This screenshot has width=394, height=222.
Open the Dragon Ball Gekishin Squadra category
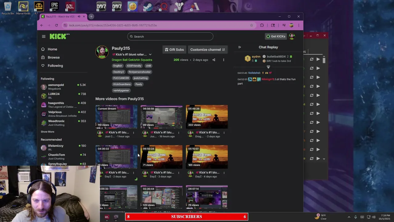[x=132, y=60]
